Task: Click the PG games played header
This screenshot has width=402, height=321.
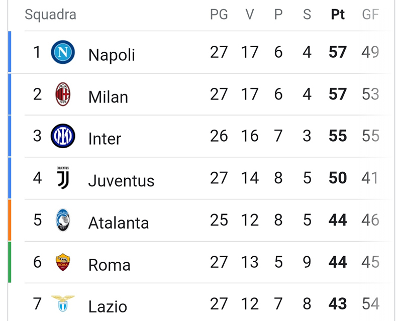Action: point(219,15)
